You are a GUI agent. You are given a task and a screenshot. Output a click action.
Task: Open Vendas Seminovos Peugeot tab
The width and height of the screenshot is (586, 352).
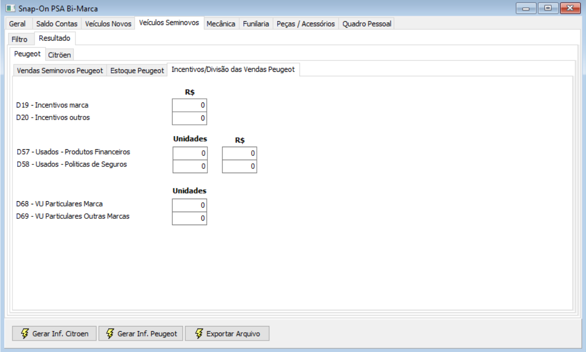tap(60, 71)
